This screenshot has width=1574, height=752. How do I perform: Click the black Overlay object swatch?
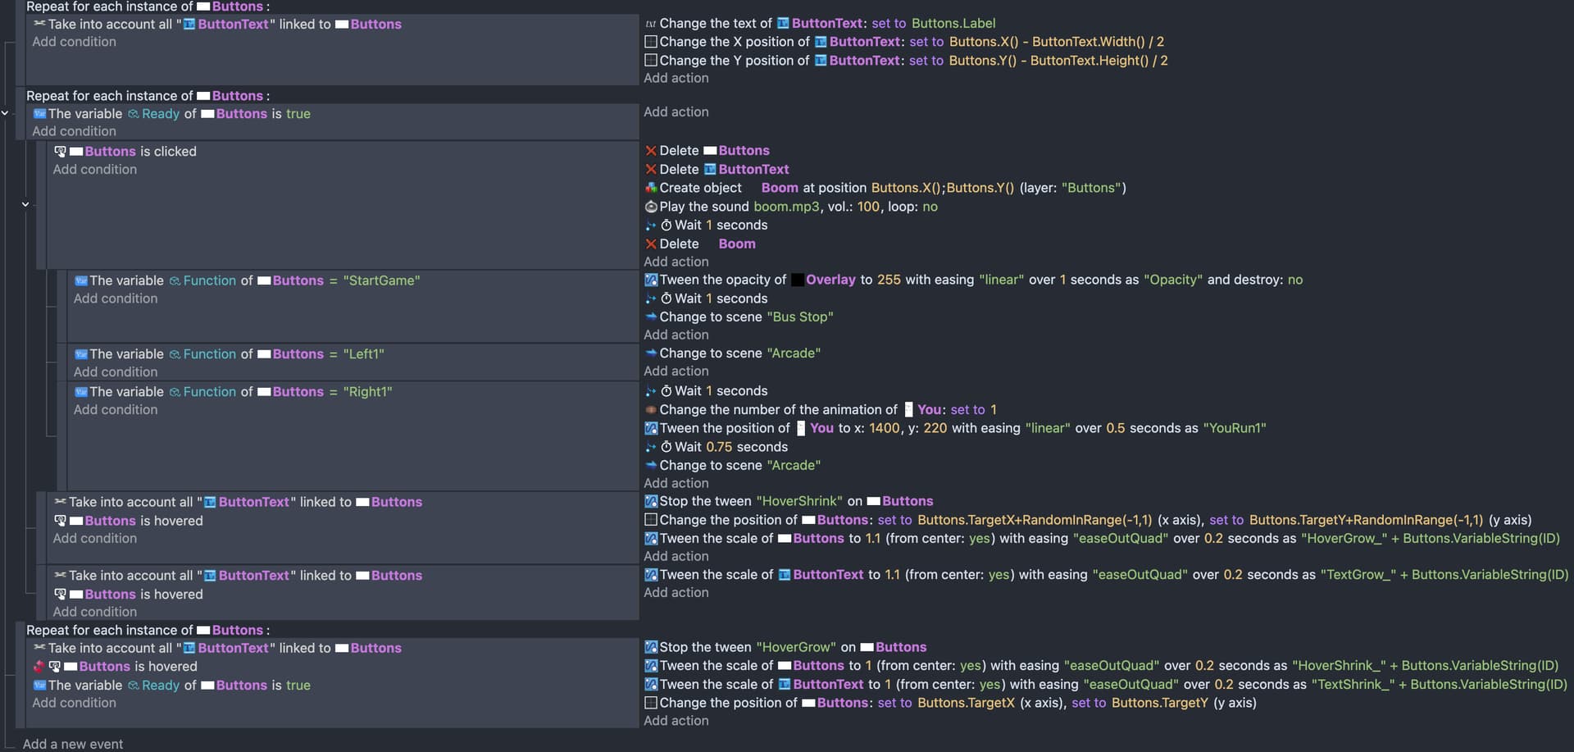[798, 280]
